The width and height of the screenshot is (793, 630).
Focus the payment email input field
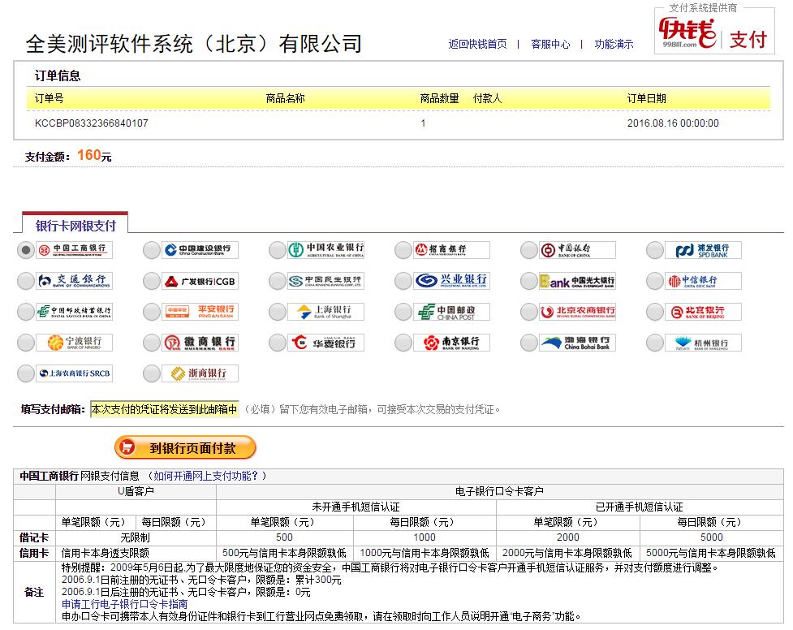165,409
